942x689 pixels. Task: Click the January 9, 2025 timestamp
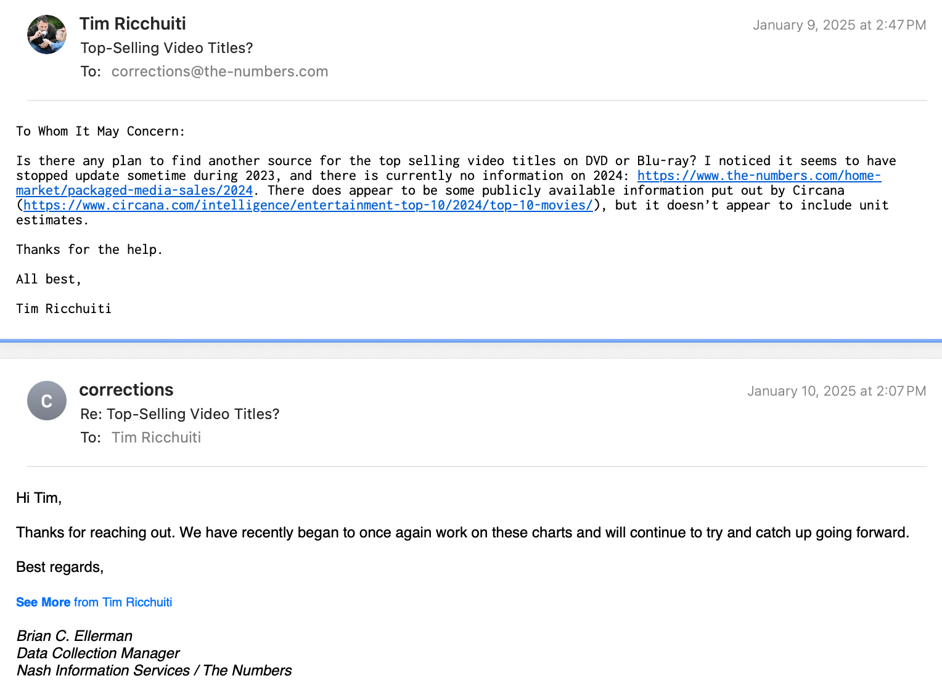pos(839,25)
